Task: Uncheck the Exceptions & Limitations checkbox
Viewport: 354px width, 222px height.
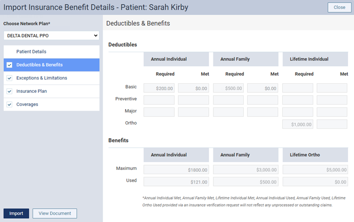Action: click(x=9, y=78)
